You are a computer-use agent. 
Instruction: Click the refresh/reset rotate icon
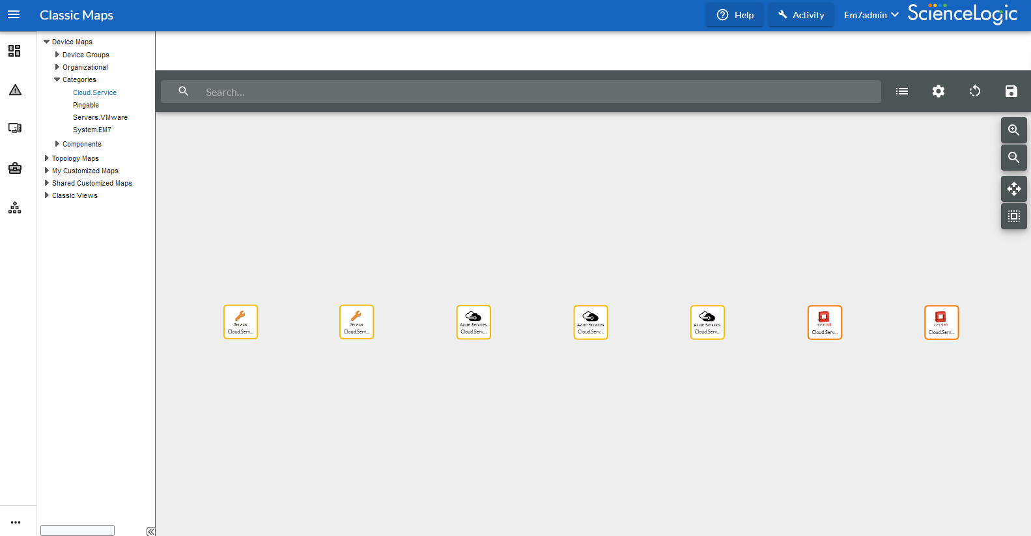click(974, 91)
